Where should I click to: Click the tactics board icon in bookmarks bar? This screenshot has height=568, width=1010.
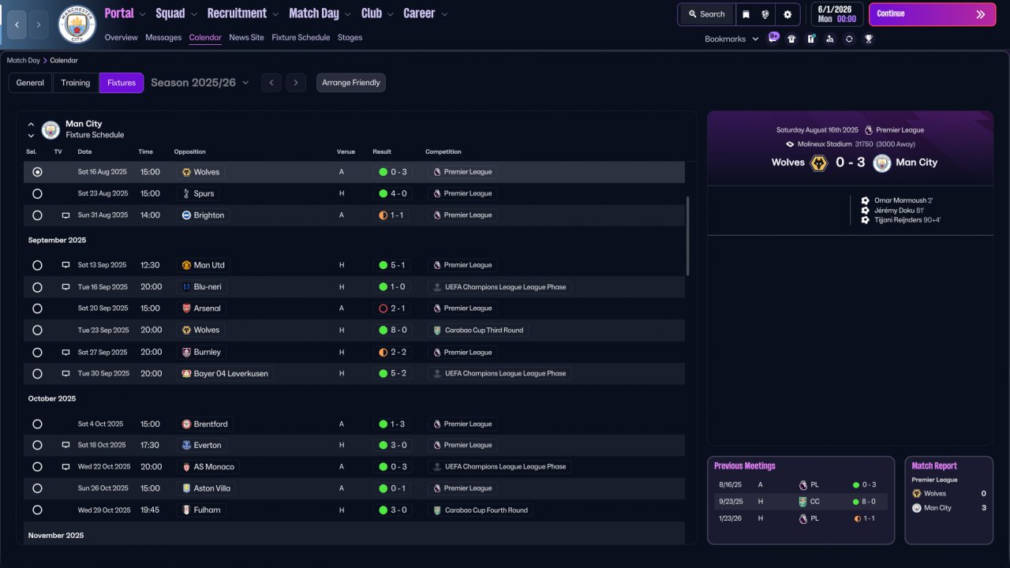click(811, 39)
